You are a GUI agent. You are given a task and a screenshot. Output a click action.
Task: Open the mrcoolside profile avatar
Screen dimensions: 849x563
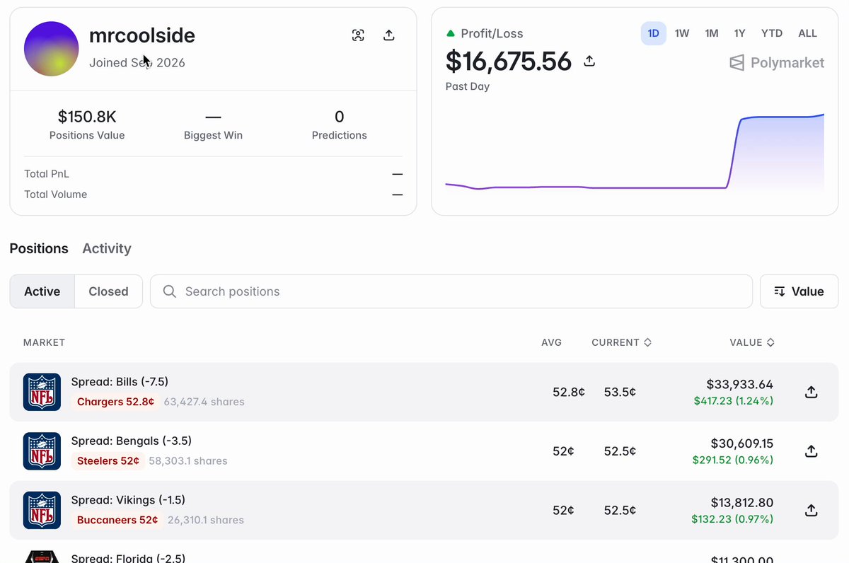(x=51, y=49)
